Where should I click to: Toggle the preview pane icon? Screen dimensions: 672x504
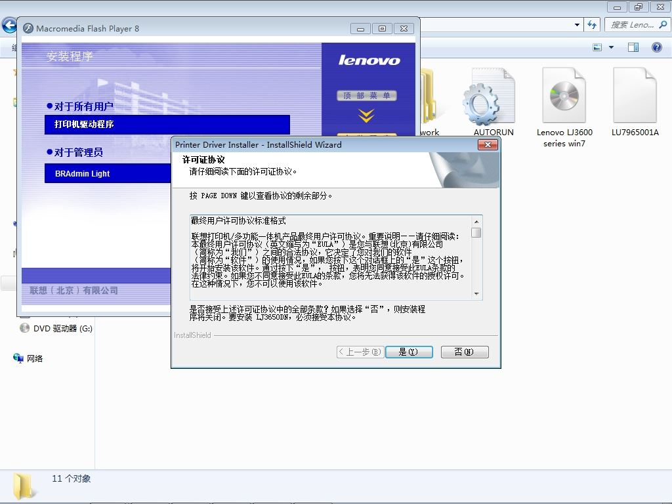(x=633, y=47)
